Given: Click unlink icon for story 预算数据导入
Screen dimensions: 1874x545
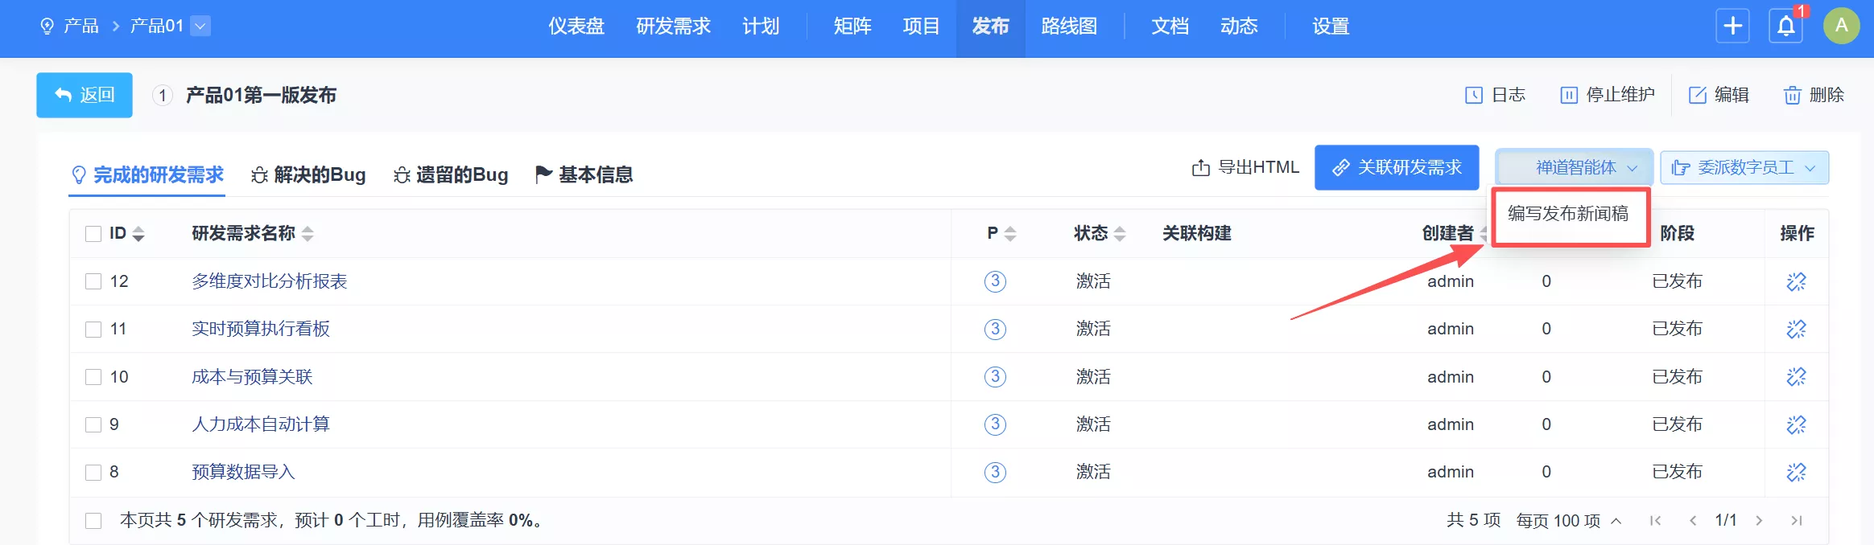Looking at the screenshot, I should (1796, 472).
